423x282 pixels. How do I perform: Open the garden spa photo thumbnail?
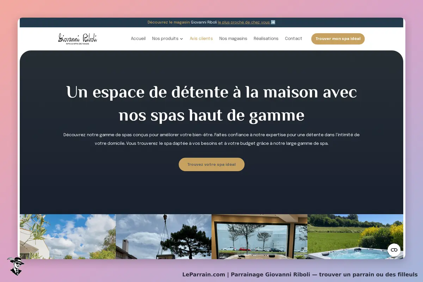(x=355, y=237)
